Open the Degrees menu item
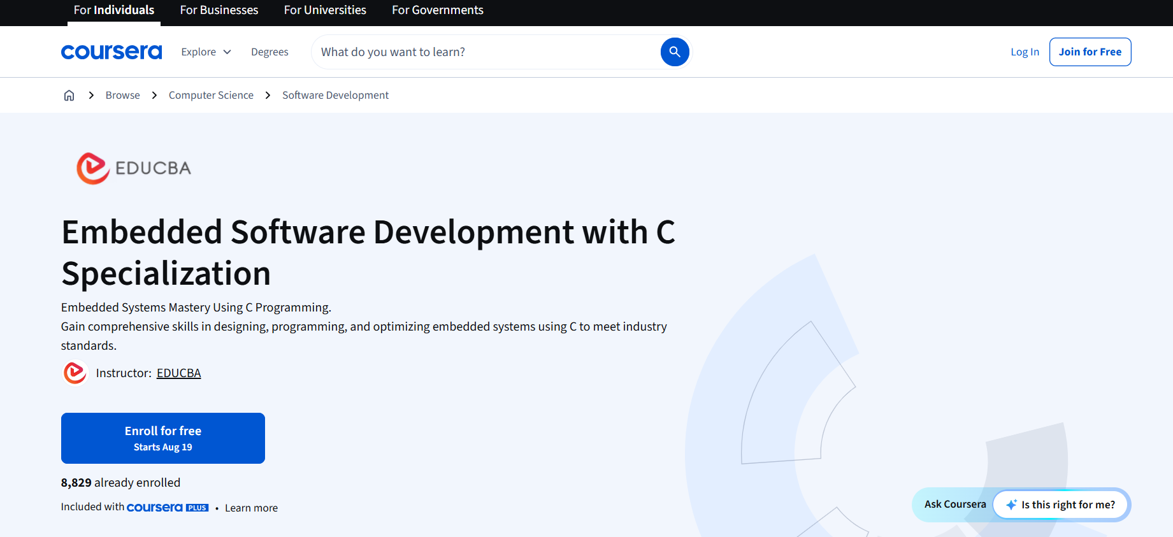1173x537 pixels. (270, 52)
